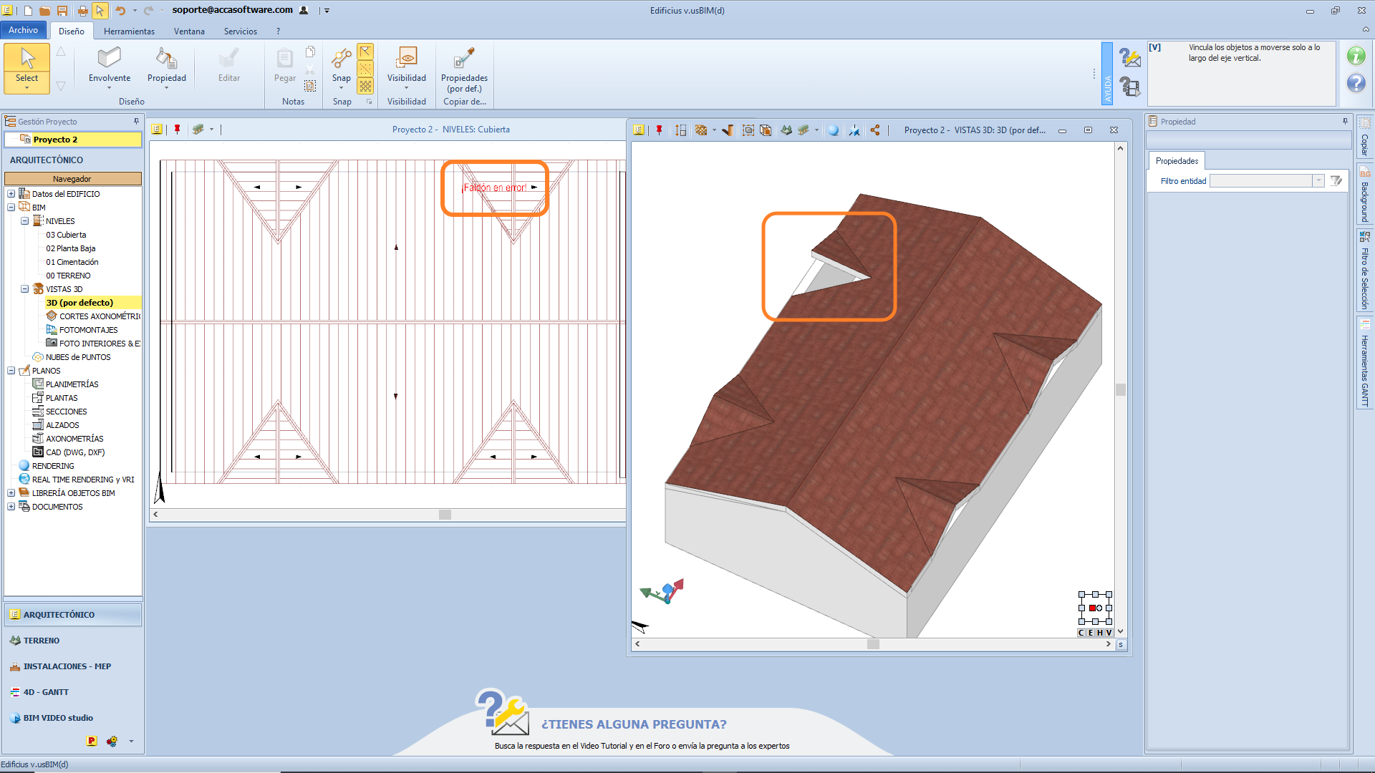This screenshot has width=1375, height=773.
Task: Click the save floppy disk icon
Action: (x=62, y=11)
